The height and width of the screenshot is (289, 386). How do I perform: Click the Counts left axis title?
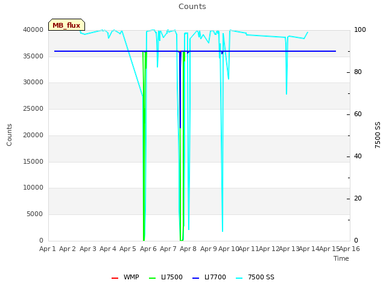[9, 135]
